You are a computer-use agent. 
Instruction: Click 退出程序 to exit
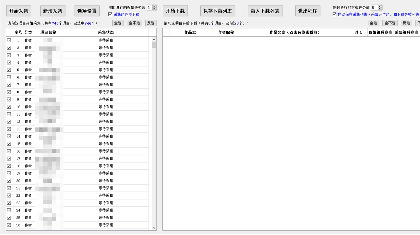click(308, 11)
